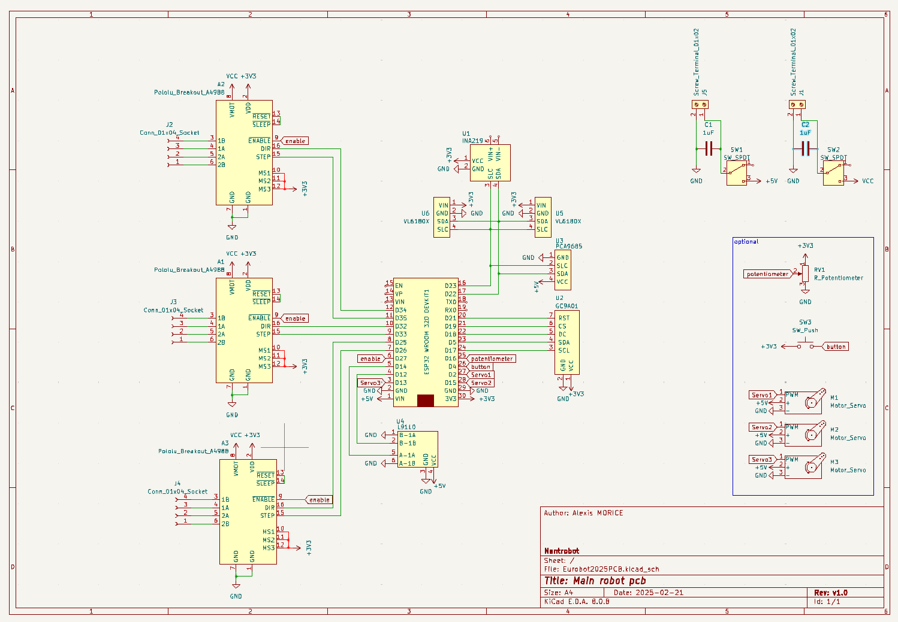898x622 pixels.
Task: Click the INA219 U1 chip symbol
Action: coord(490,162)
